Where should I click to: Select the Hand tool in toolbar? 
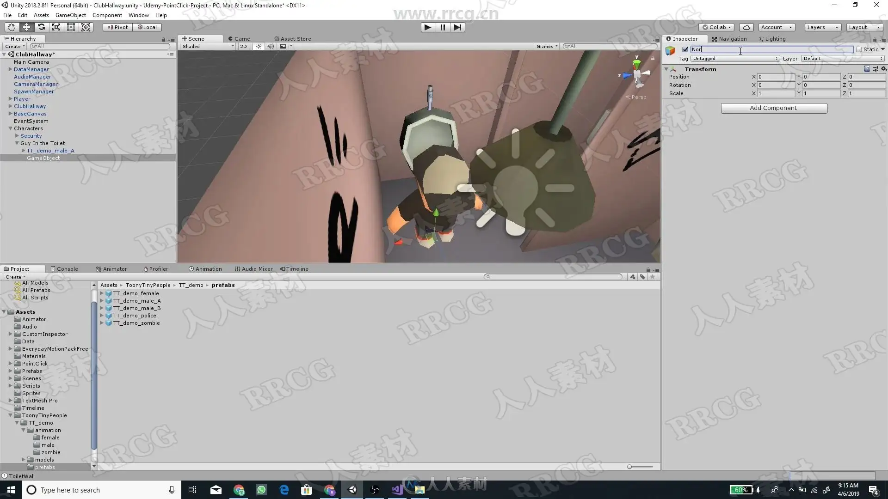(12, 27)
